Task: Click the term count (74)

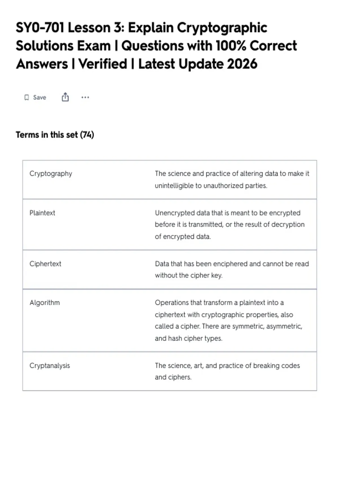Action: pos(87,135)
